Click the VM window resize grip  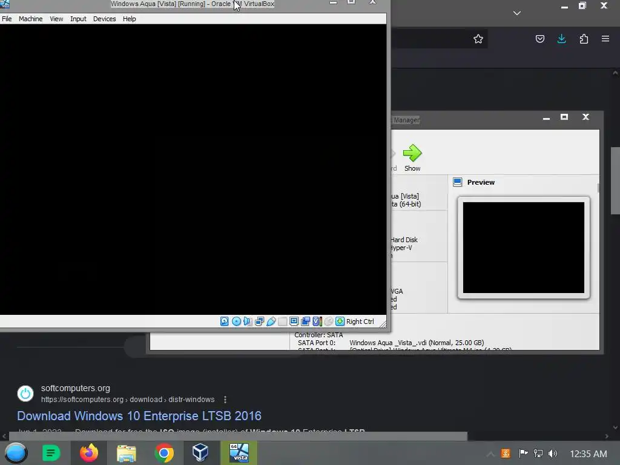click(x=383, y=325)
